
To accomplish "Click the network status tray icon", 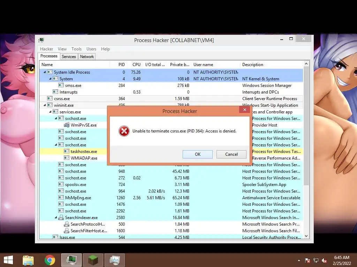I will pyautogui.click(x=316, y=260).
